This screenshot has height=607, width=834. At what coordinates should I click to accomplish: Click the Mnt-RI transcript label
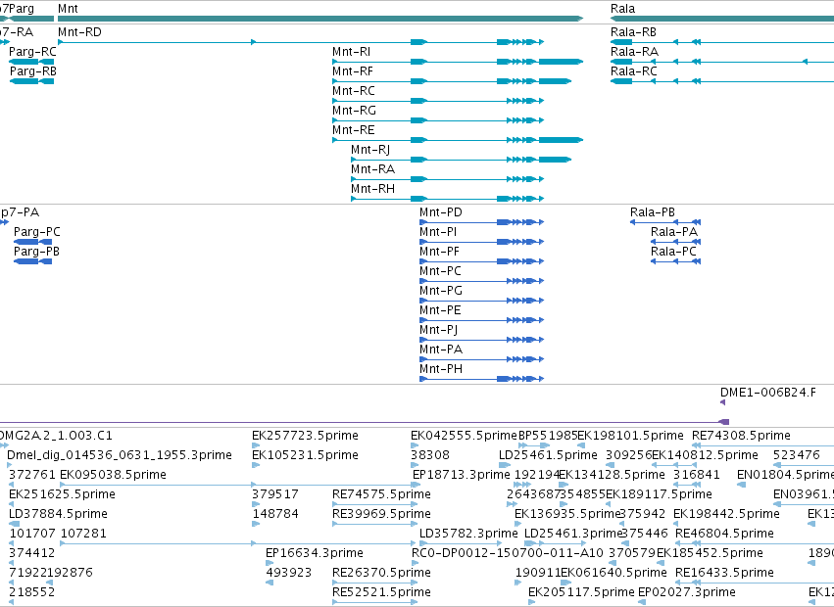(352, 52)
